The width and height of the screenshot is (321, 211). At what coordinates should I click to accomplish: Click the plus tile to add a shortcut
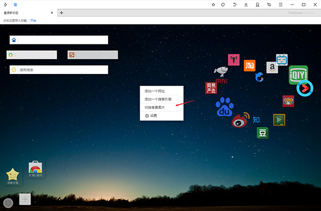(x=25, y=199)
